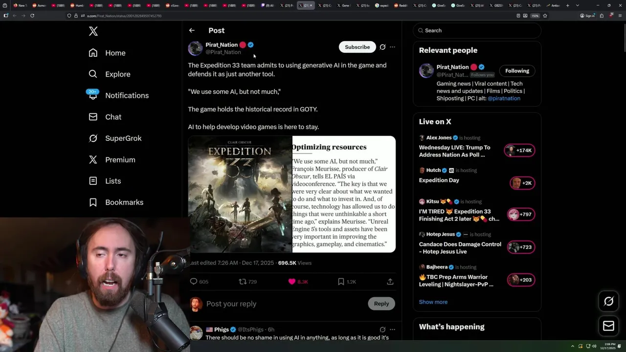Open Premium in the sidebar

coord(112,160)
